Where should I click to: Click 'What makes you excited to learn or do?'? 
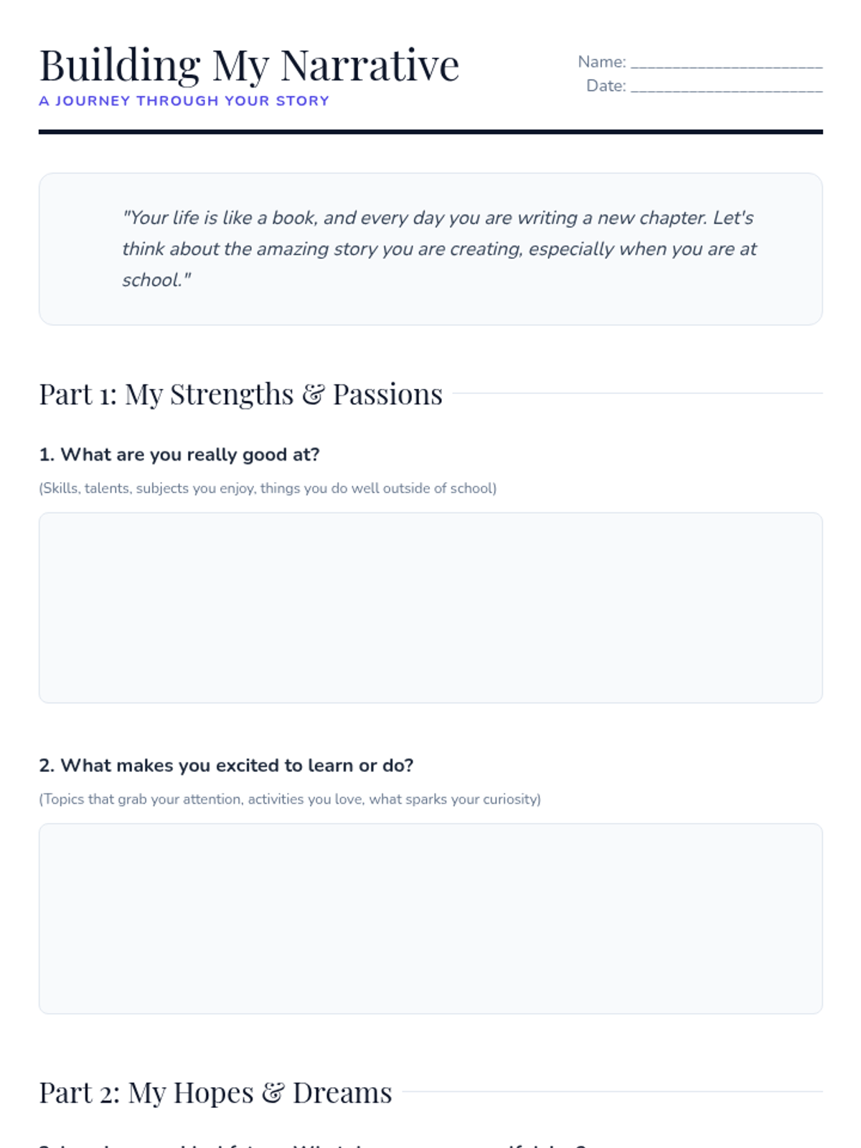click(x=226, y=766)
